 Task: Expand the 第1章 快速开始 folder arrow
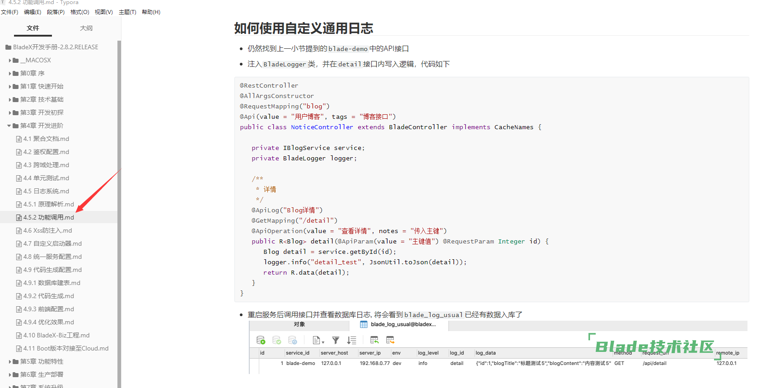point(10,87)
